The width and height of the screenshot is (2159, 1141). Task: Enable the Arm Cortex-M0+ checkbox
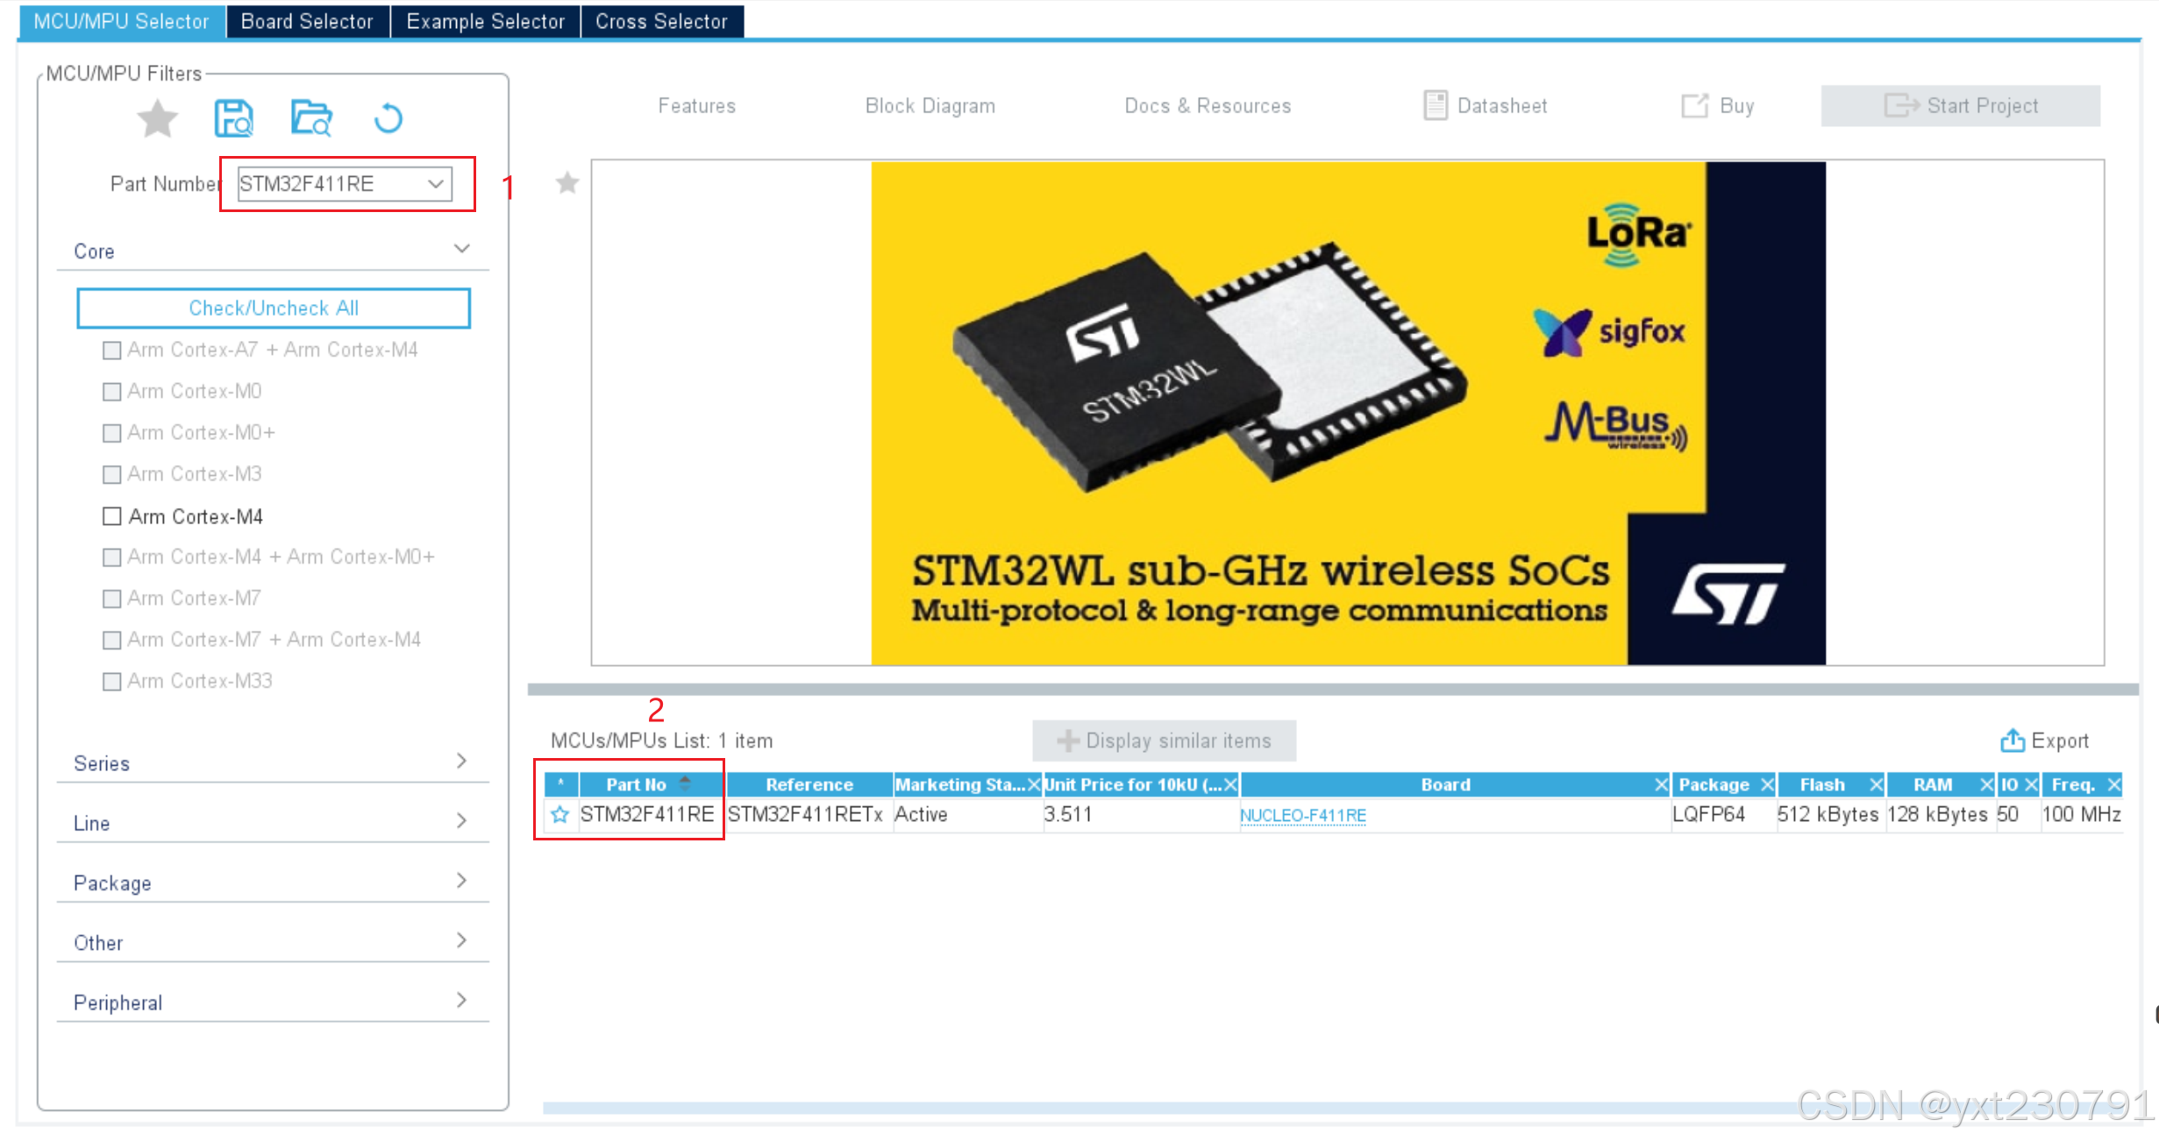coord(112,433)
